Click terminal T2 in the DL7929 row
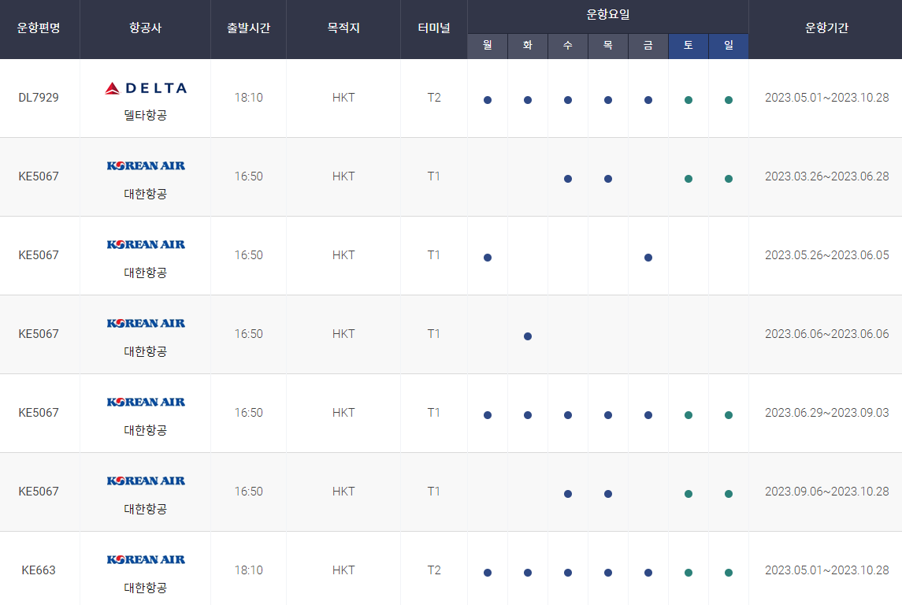The height and width of the screenshot is (605, 902). point(434,98)
